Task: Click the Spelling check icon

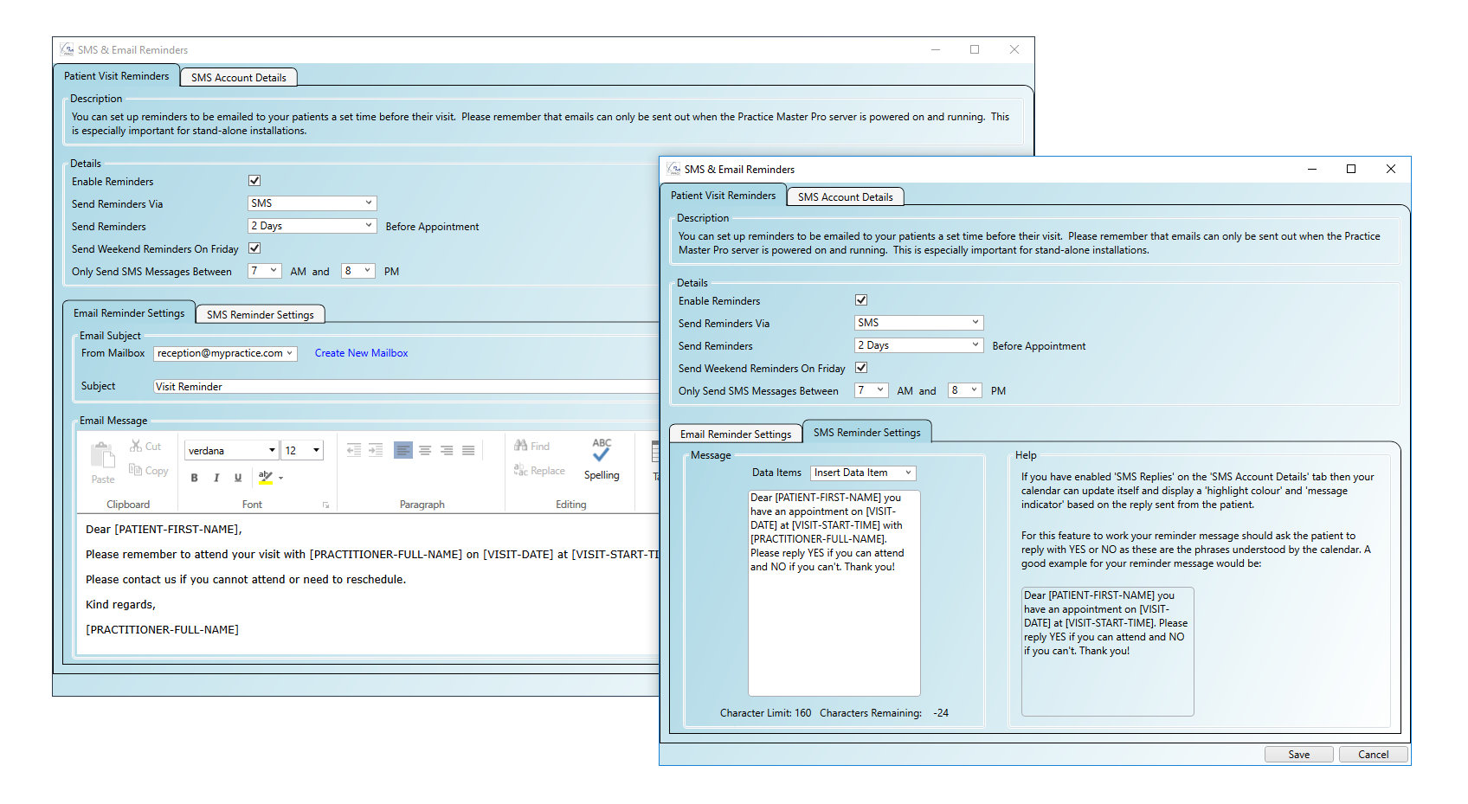Action: [602, 458]
